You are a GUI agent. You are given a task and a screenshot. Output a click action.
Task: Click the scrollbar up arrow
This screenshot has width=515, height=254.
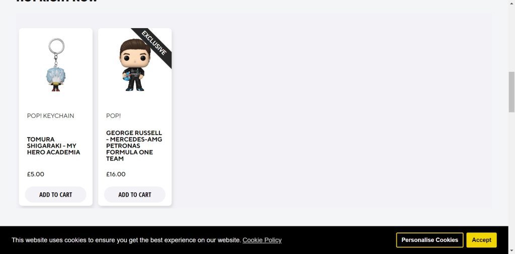(x=511, y=3)
